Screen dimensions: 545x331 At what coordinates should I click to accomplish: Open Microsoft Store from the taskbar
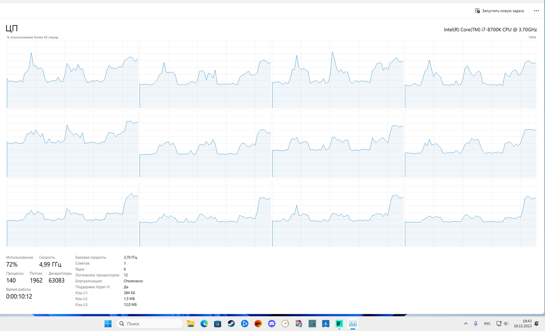(218, 324)
